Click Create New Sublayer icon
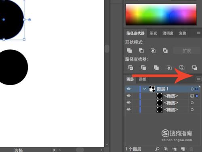 click(x=174, y=149)
